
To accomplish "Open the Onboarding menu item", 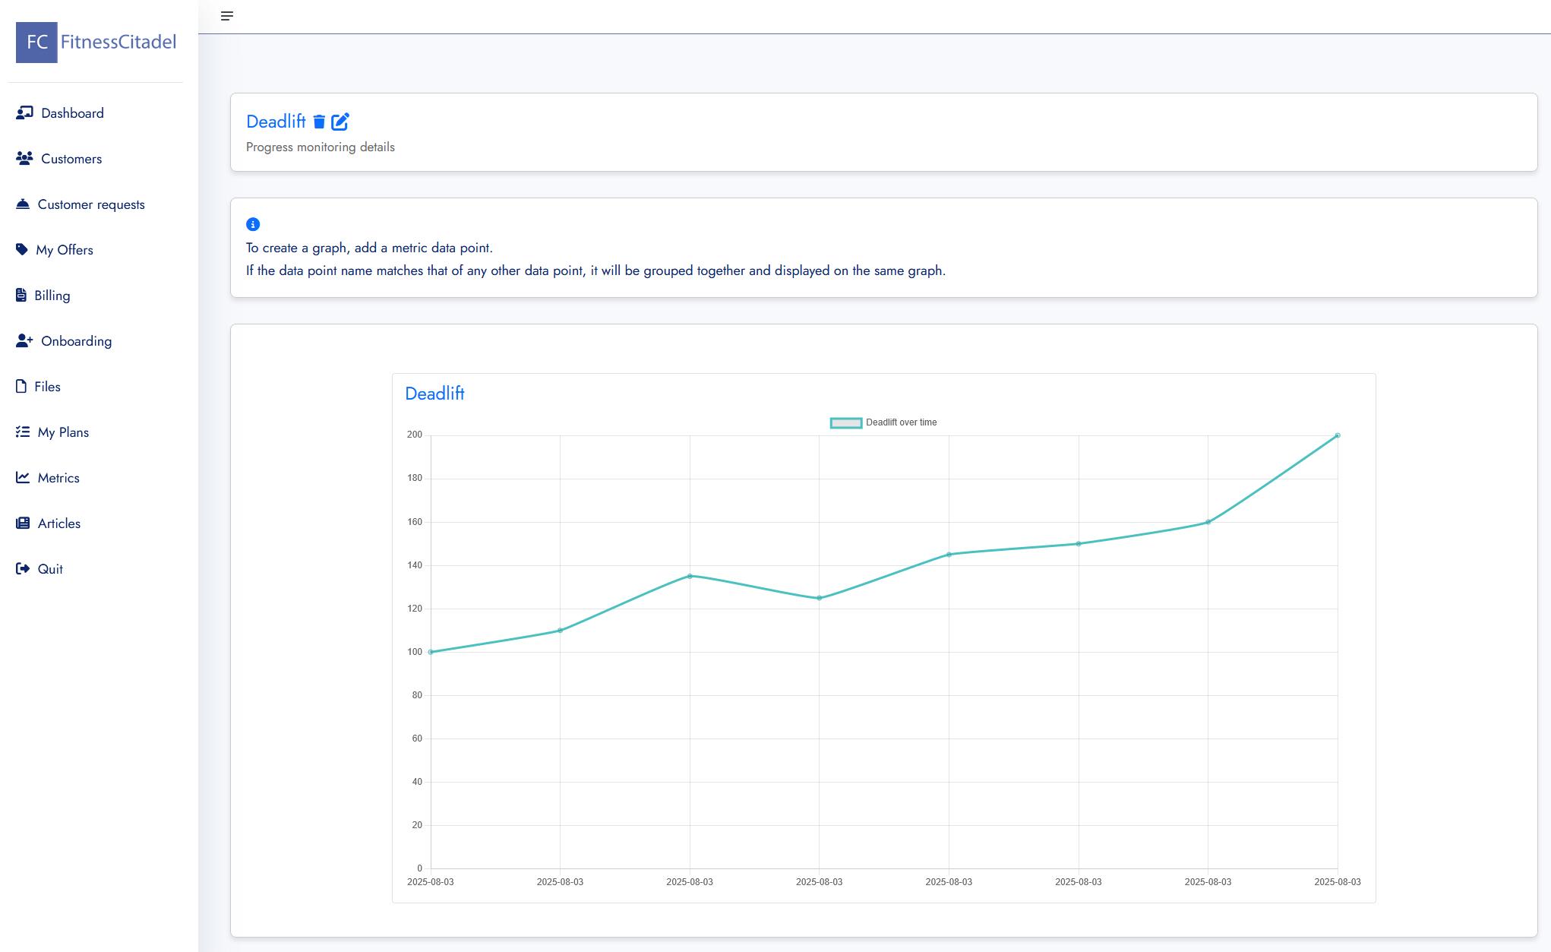I will (x=76, y=341).
